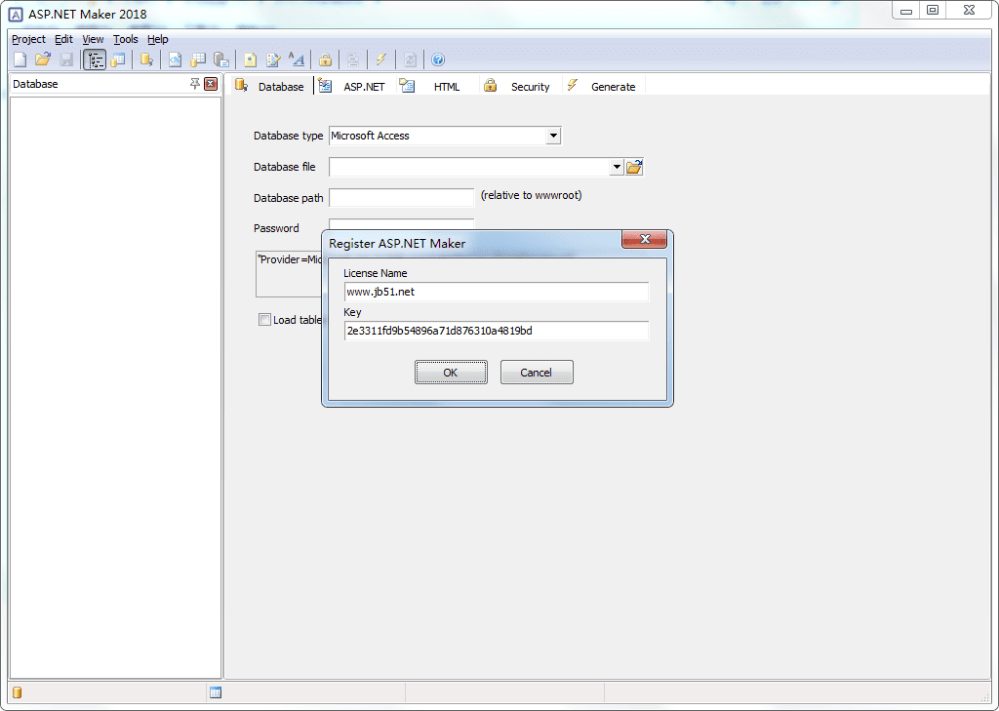The height and width of the screenshot is (711, 999).
Task: Open the Tools menu
Action: pyautogui.click(x=126, y=39)
